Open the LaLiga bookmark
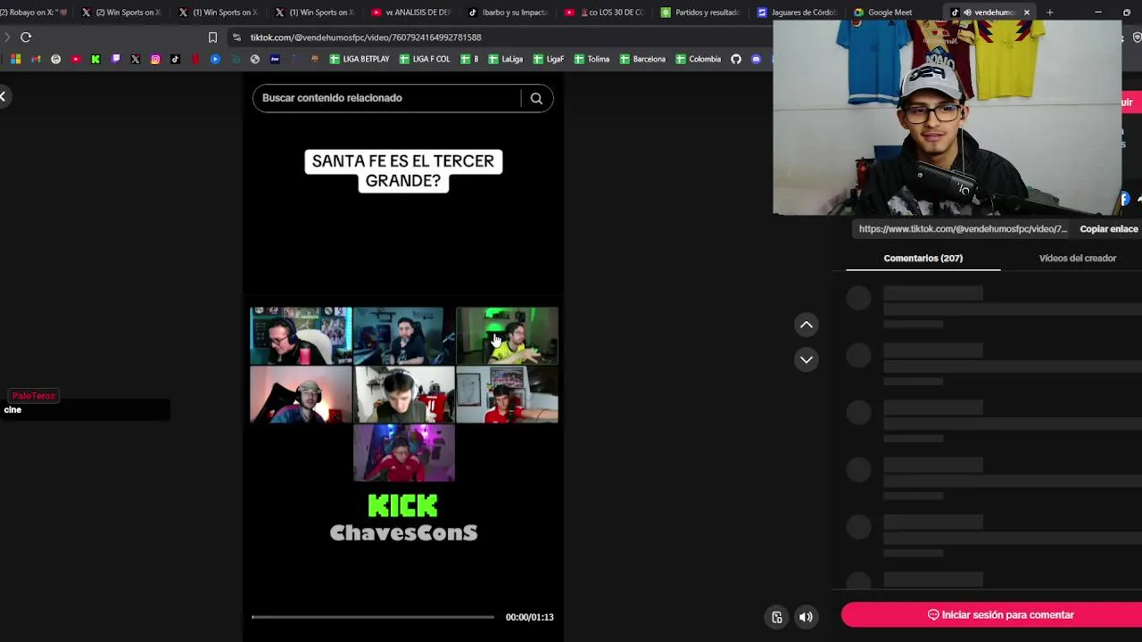The height and width of the screenshot is (642, 1142). [x=506, y=59]
